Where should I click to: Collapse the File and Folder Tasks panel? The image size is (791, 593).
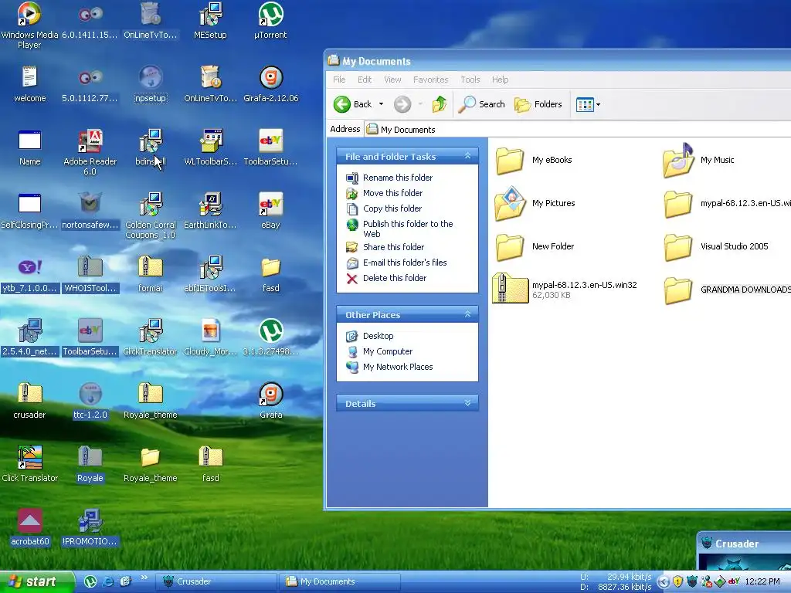(467, 156)
